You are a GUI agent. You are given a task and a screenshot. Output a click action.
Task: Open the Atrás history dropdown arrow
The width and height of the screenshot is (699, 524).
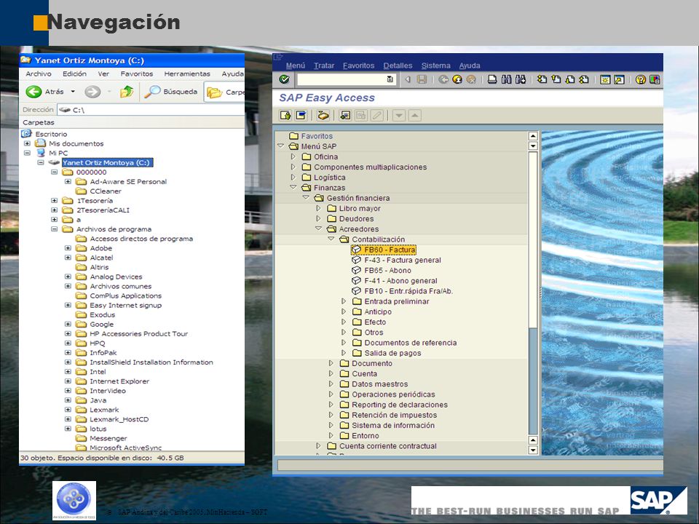(x=73, y=92)
